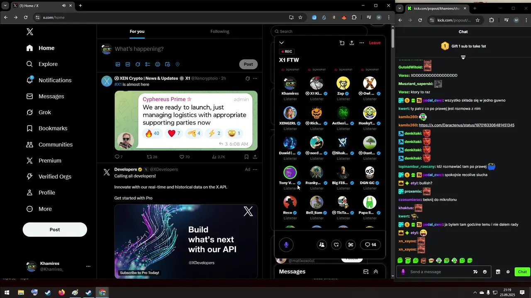Repost the XEN Crypto post
Screen dimensions: 531x298
point(152,157)
